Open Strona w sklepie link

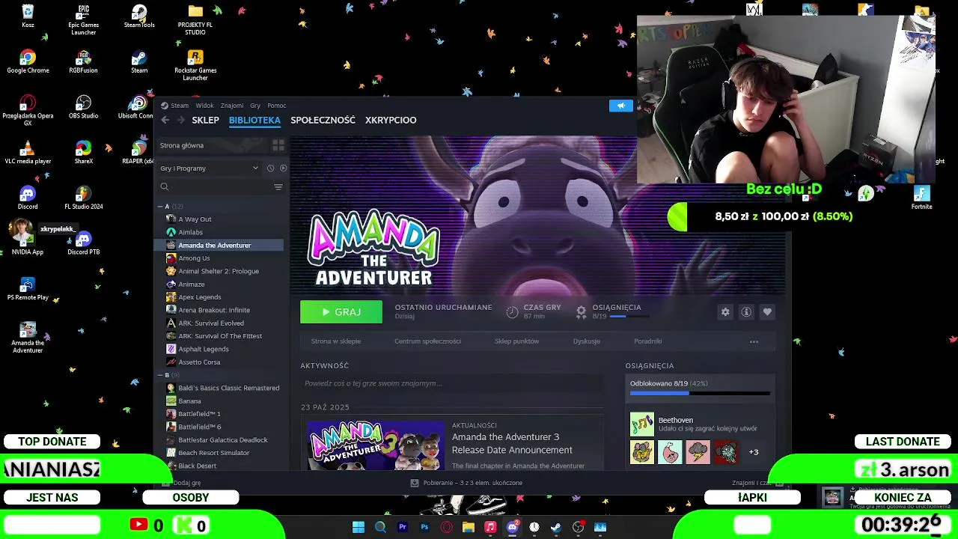[336, 341]
